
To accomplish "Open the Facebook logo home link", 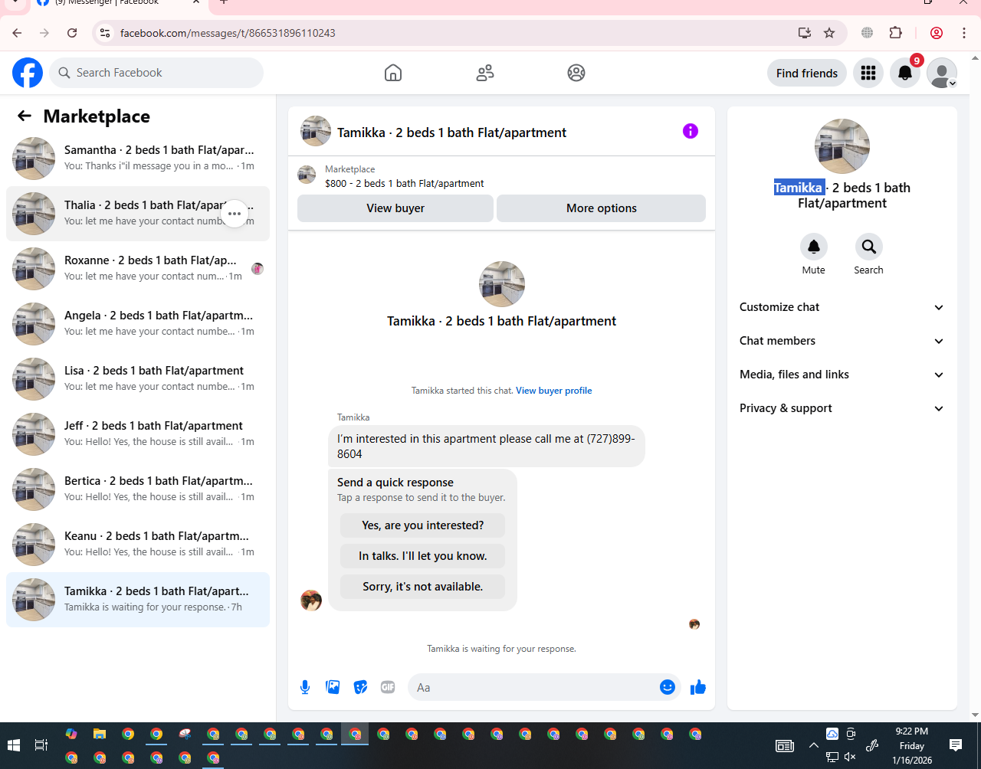I will point(28,73).
